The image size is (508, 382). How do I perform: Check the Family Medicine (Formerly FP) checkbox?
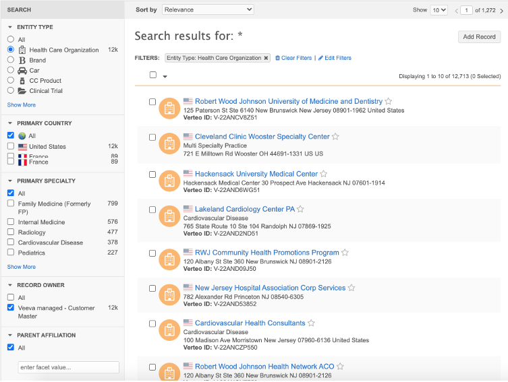11,203
